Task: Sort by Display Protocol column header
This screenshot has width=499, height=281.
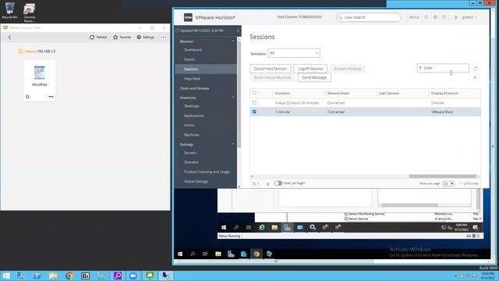Action: [444, 93]
